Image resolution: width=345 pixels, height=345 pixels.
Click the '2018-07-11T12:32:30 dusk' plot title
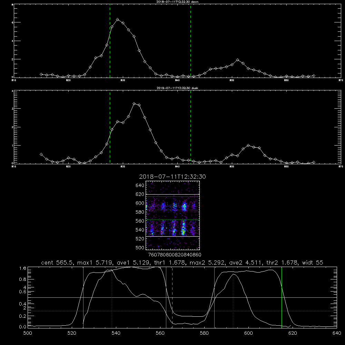(177, 88)
